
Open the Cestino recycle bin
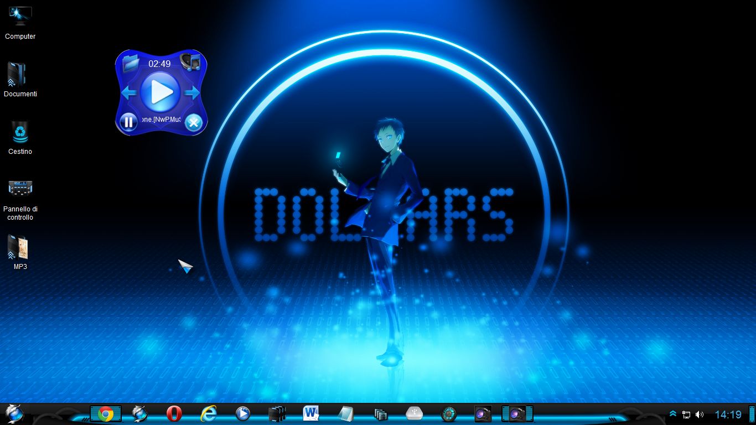point(20,137)
